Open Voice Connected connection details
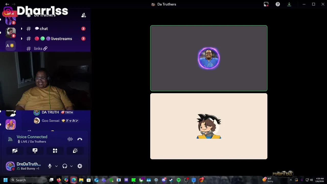This screenshot has width=327, height=184. [32, 137]
